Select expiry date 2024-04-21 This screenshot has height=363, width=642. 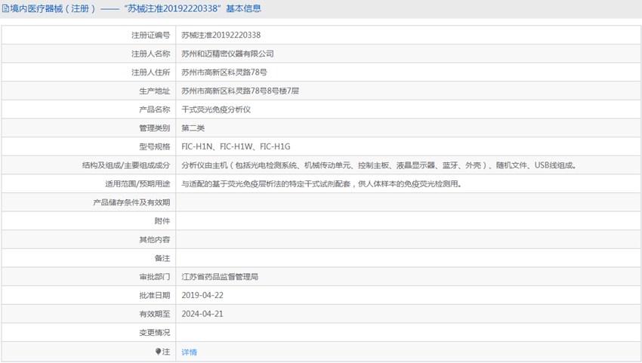pyautogui.click(x=202, y=314)
